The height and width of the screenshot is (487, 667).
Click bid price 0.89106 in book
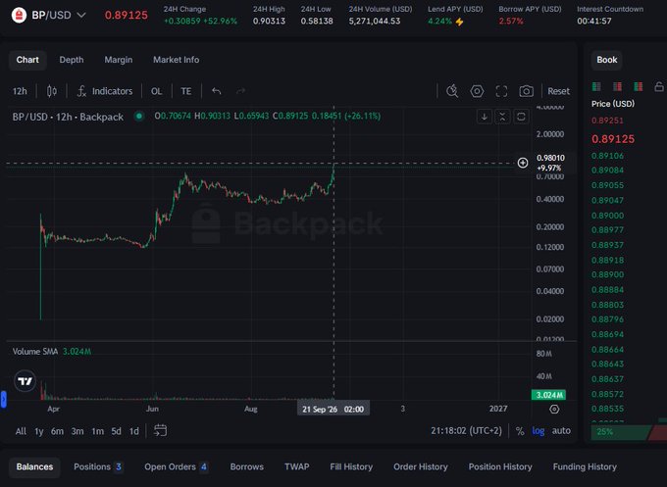tap(607, 156)
